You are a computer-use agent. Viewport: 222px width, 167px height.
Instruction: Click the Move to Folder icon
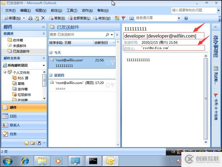tap(37, 18)
